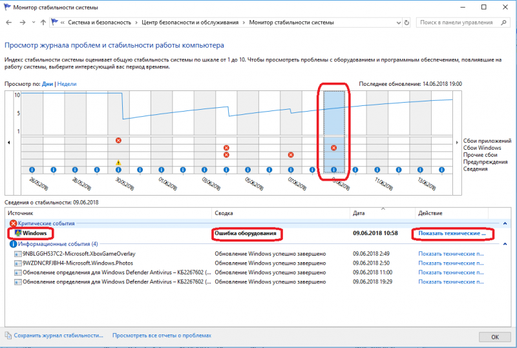Viewport: 517px width, 348px height.
Task: Show technical details for the 19:29 Defender update
Action: pyautogui.click(x=451, y=281)
